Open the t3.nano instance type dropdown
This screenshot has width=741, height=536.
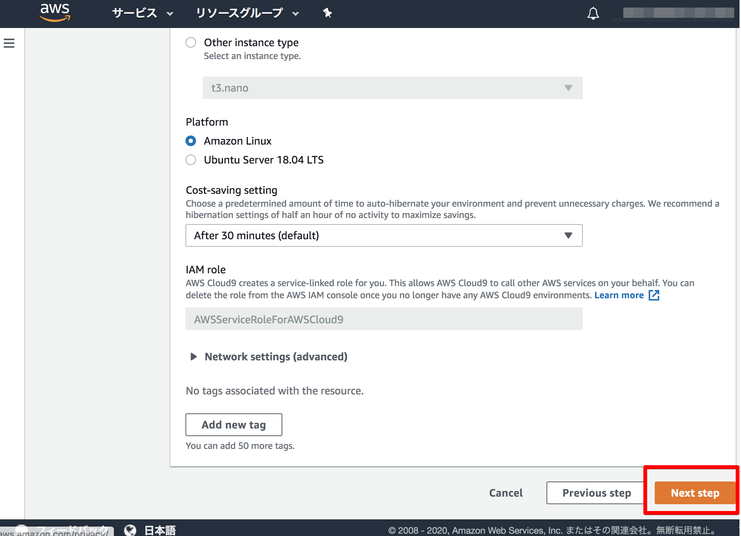[x=392, y=88]
